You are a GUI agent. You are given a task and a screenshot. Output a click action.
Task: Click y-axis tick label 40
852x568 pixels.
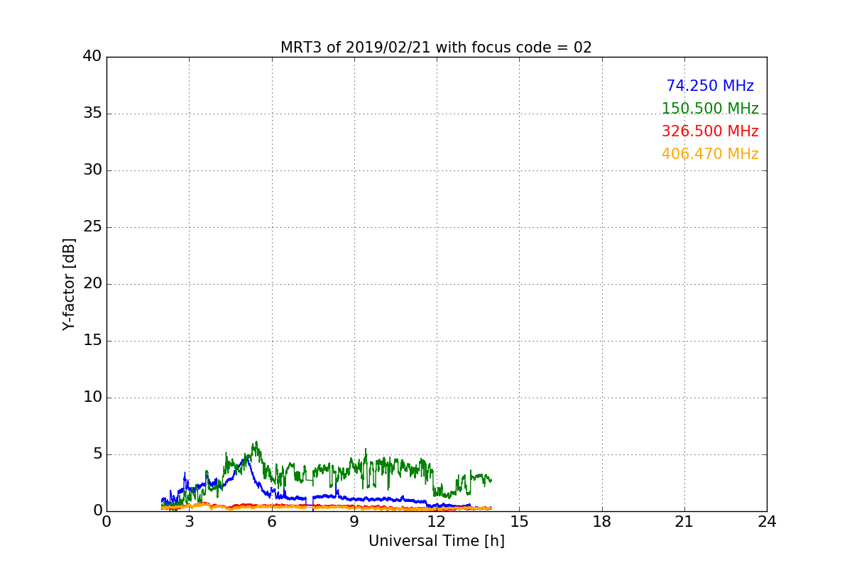pyautogui.click(x=92, y=57)
